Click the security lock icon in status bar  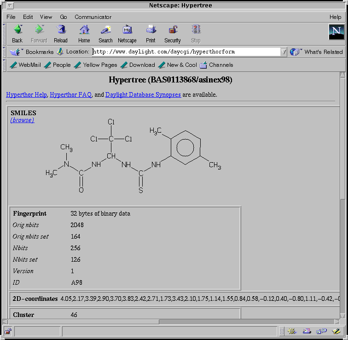(8, 331)
